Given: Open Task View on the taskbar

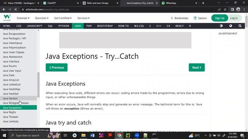Looking at the screenshot, I should [x=65, y=136].
